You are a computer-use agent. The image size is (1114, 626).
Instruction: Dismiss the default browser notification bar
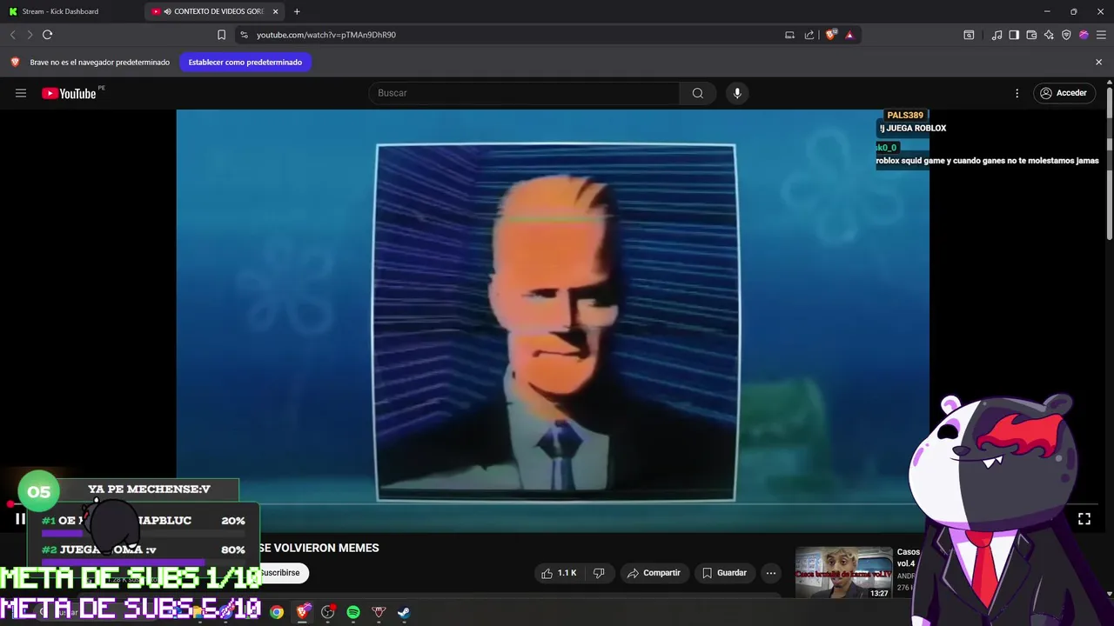1098,63
